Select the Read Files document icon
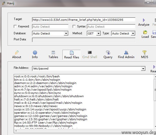The width and height of the screenshot is (156, 135). pyautogui.click(x=72, y=53)
